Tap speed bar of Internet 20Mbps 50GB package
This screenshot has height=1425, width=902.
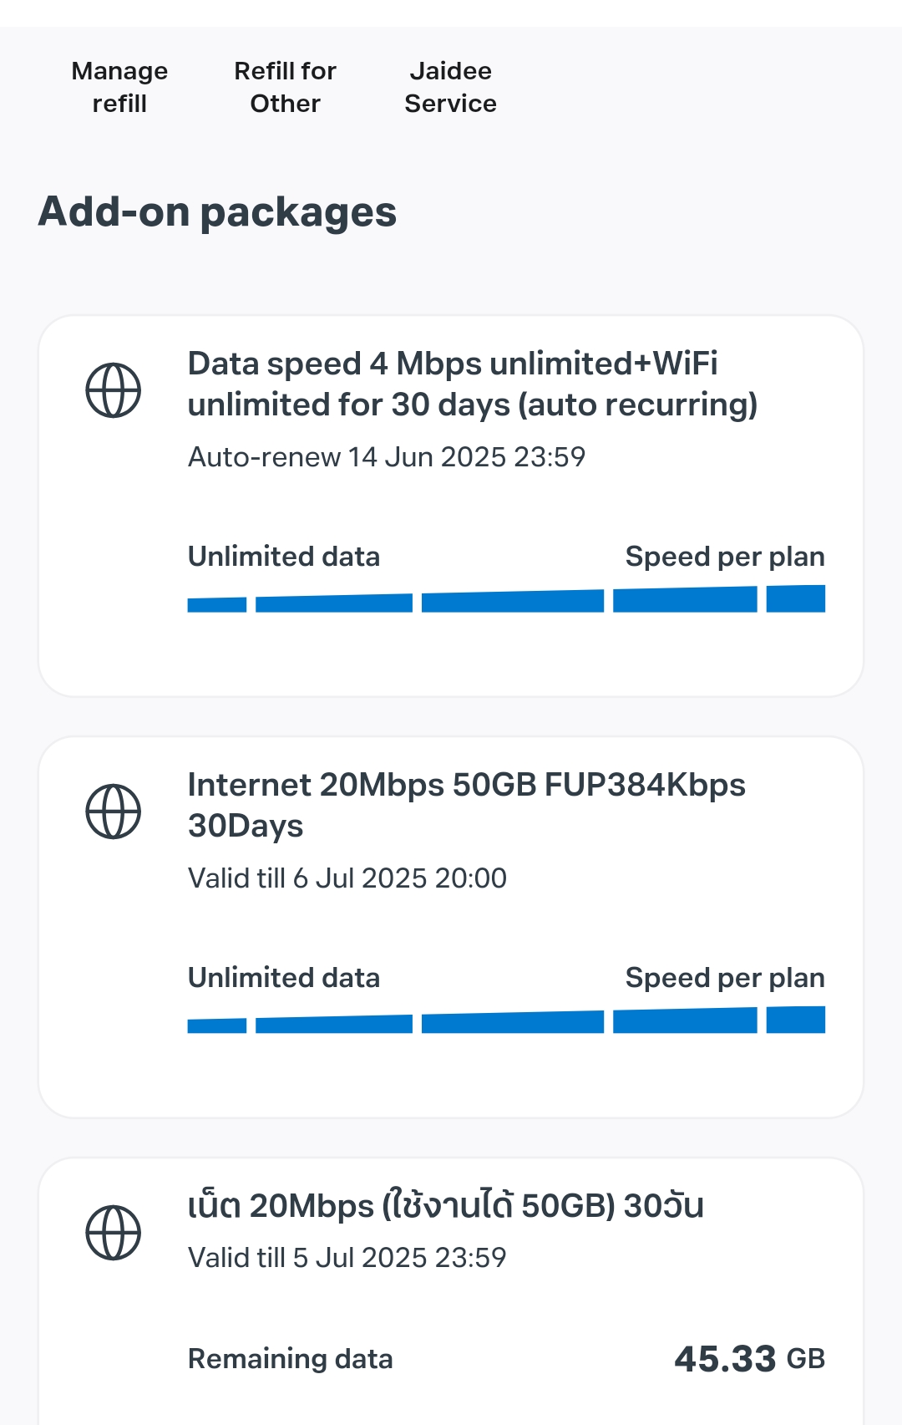[x=506, y=1020]
